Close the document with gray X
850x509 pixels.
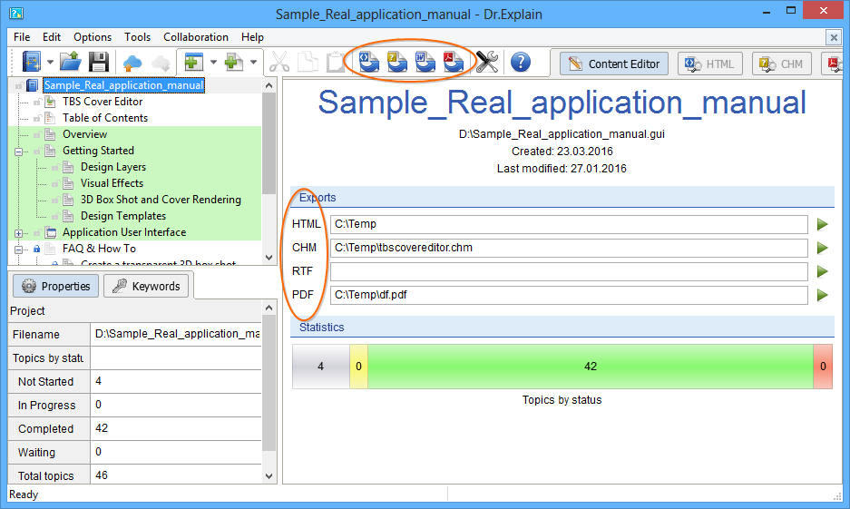(x=833, y=37)
